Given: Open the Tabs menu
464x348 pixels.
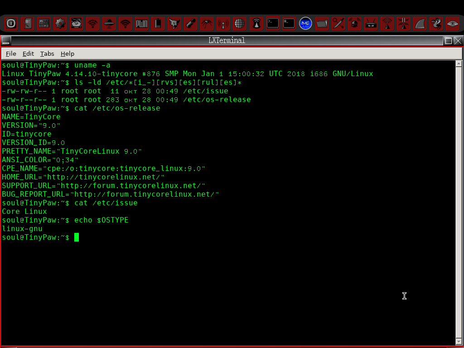Looking at the screenshot, I should 47,53.
